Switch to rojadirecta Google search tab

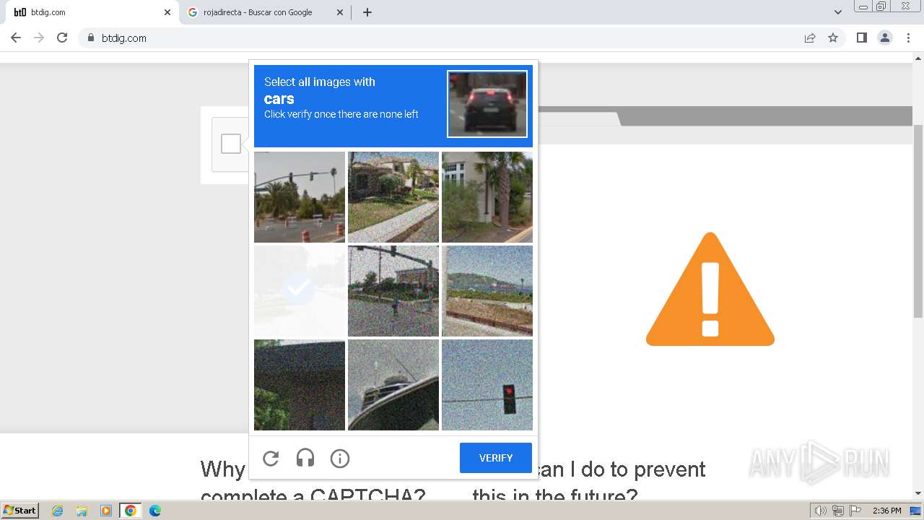tap(264, 12)
